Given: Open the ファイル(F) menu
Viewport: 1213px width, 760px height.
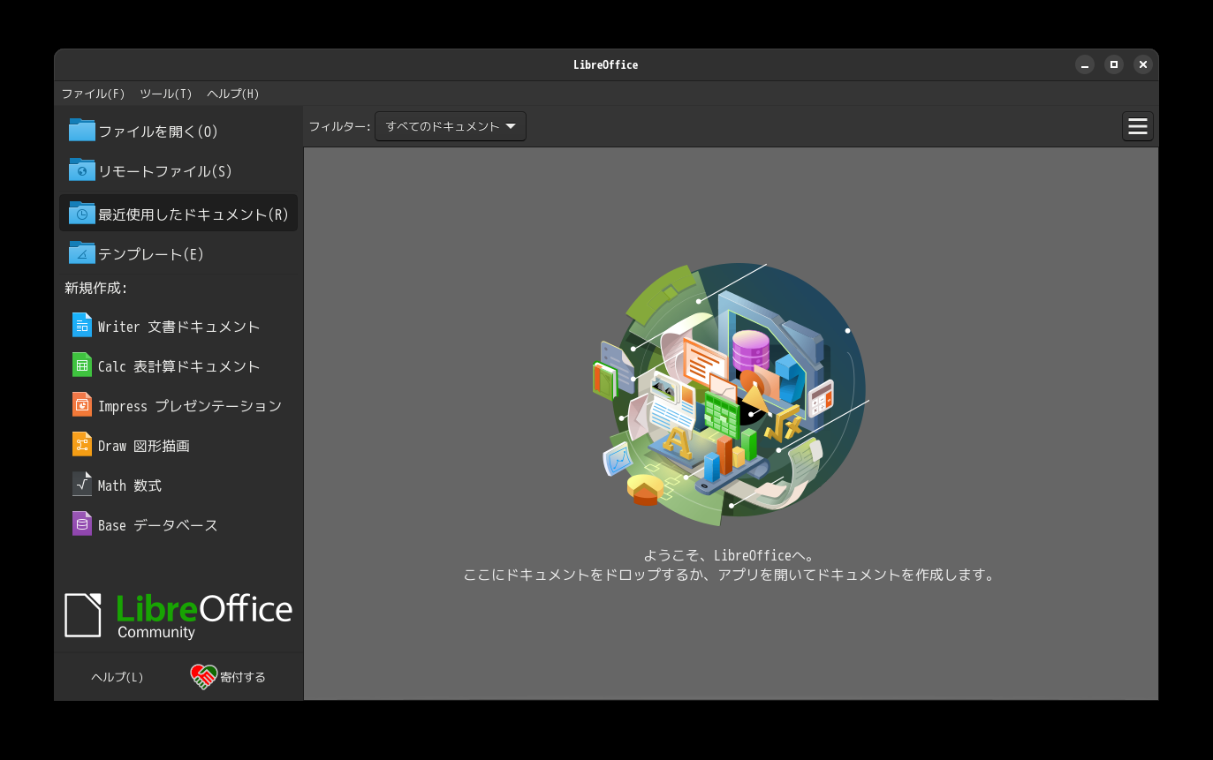Looking at the screenshot, I should pos(93,94).
